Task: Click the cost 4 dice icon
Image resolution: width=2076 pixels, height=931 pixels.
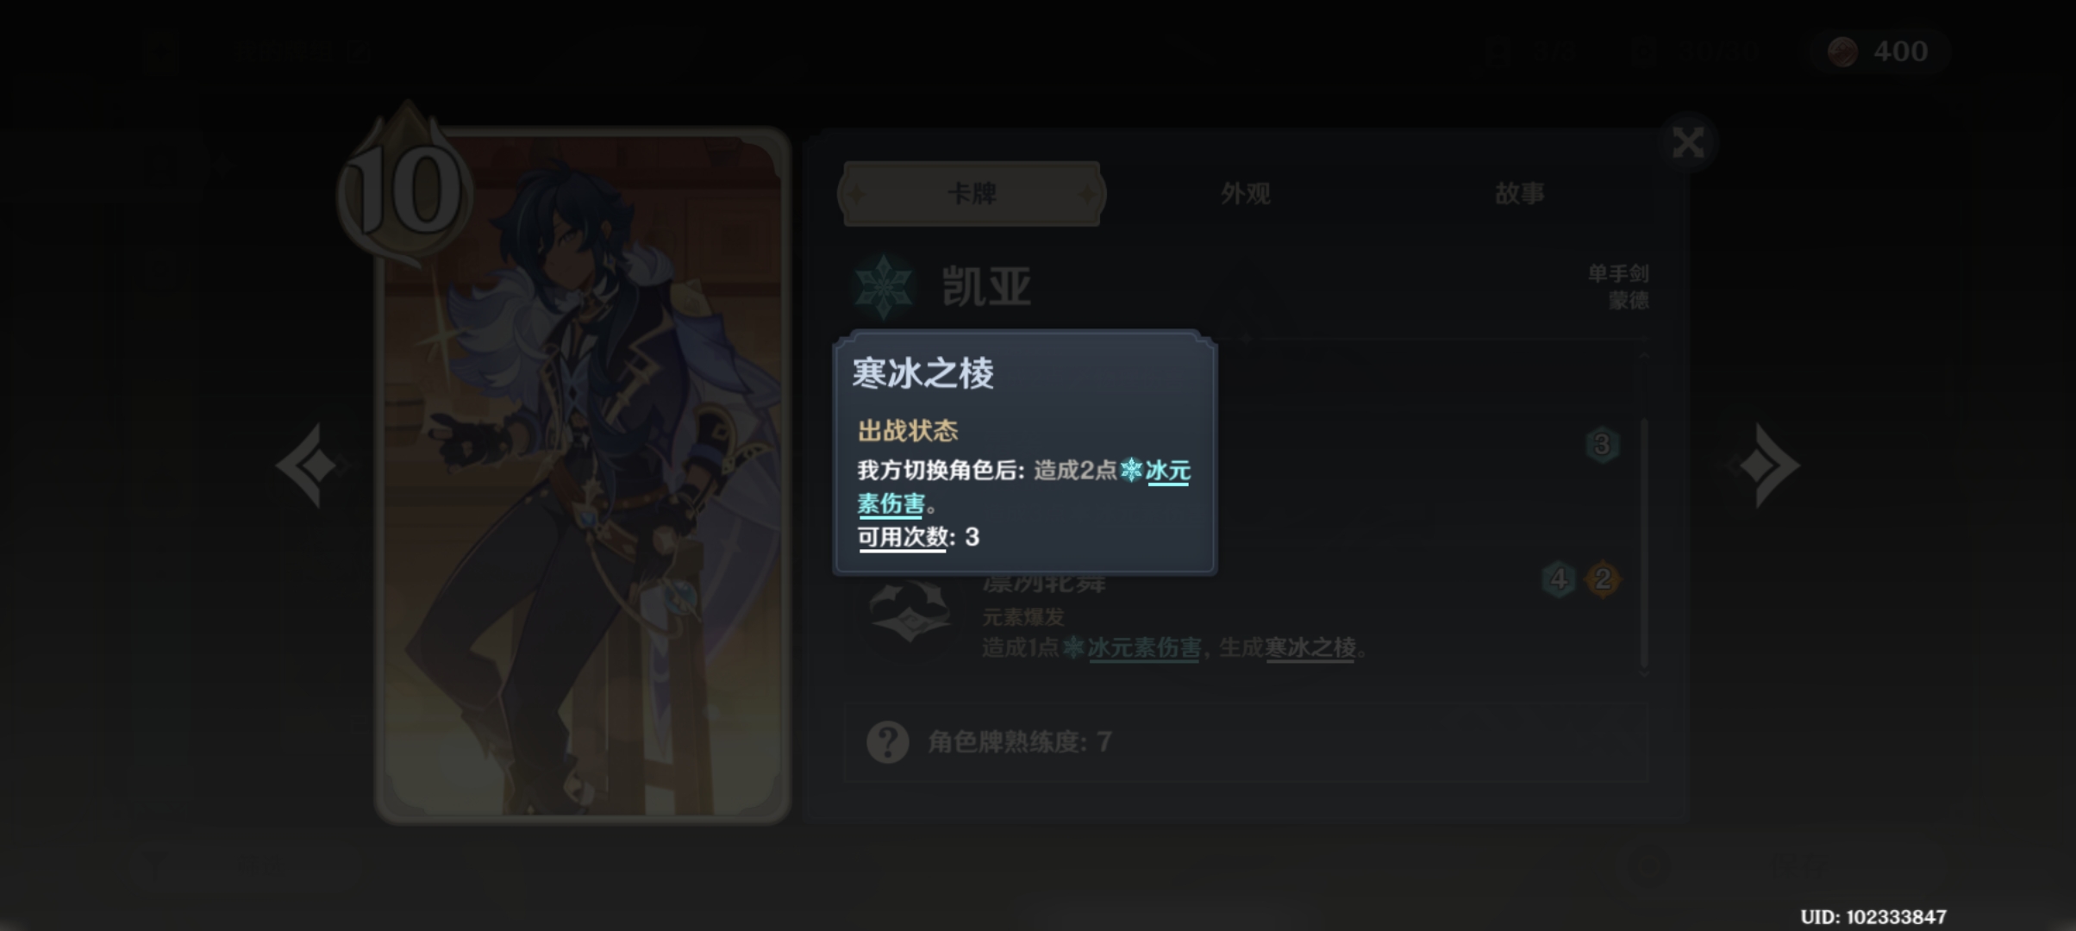Action: pos(1559,579)
